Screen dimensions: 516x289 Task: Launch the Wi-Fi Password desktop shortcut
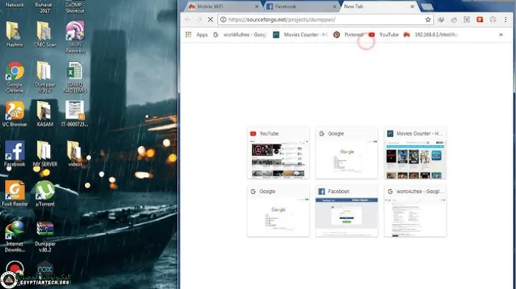click(x=75, y=37)
